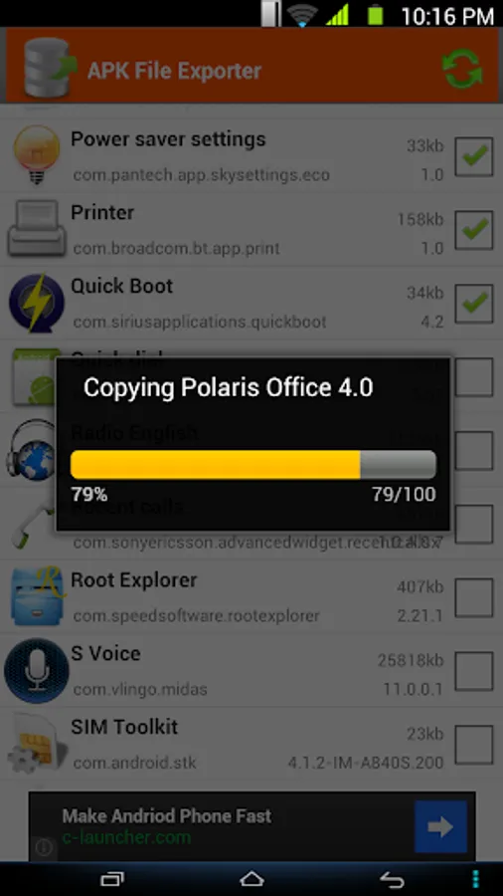Image resolution: width=503 pixels, height=896 pixels.
Task: Select the Printer app icon
Action: (x=37, y=228)
